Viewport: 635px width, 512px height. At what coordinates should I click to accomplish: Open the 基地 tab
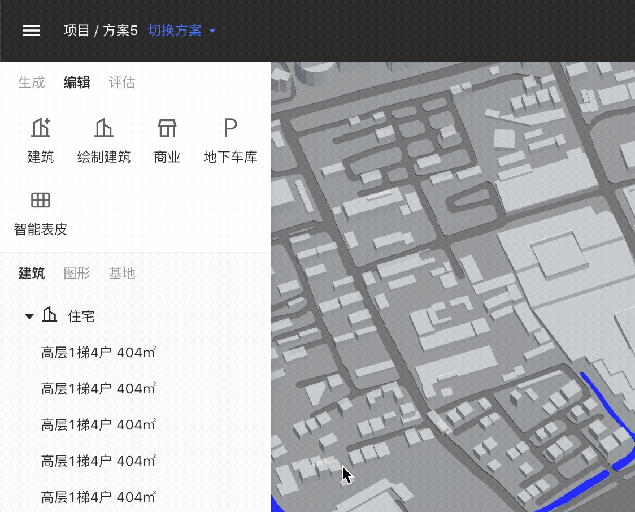pos(121,274)
